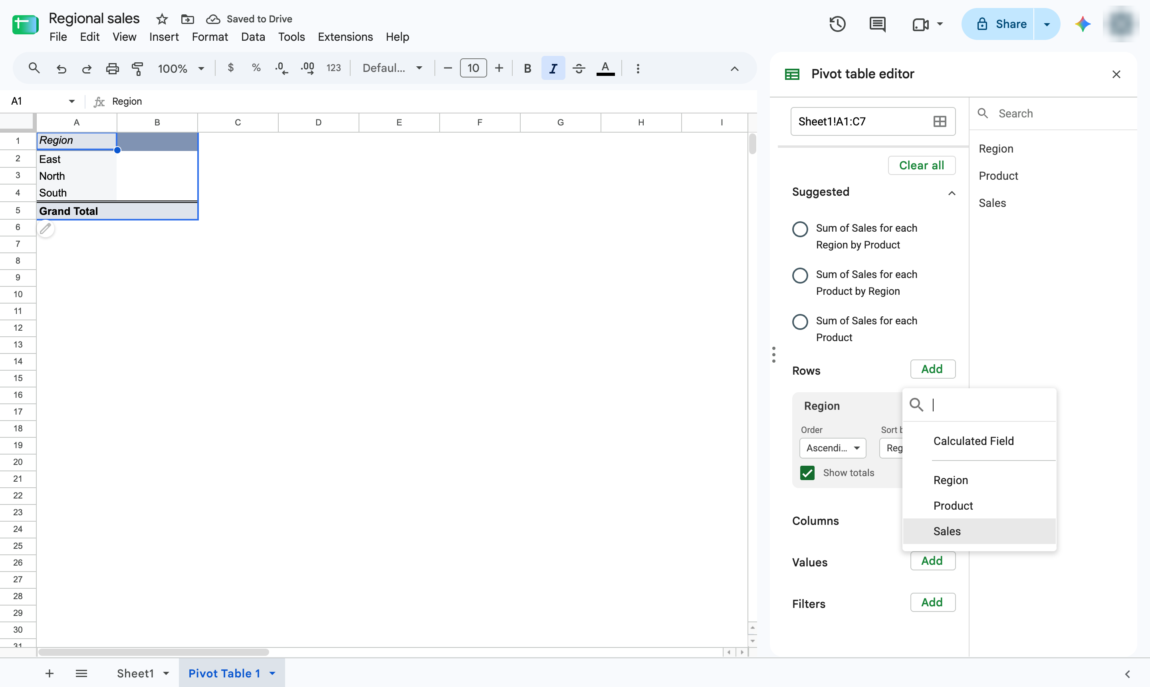Add a Filters field
Screen dimensions: 1150x687
point(932,602)
